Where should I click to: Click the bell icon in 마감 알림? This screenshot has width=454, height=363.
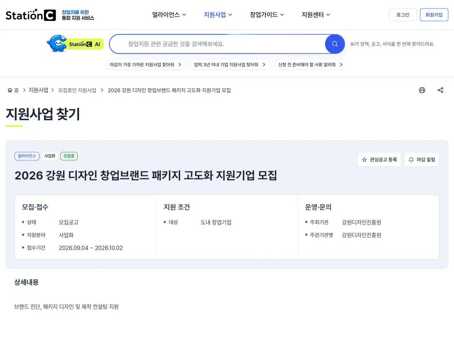pos(411,160)
